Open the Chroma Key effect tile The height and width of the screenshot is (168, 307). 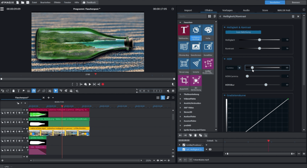(x=183, y=47)
